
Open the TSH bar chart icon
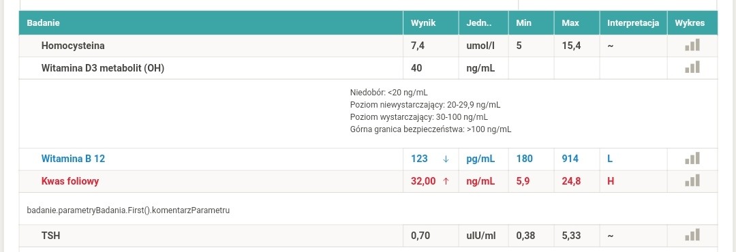pos(692,235)
